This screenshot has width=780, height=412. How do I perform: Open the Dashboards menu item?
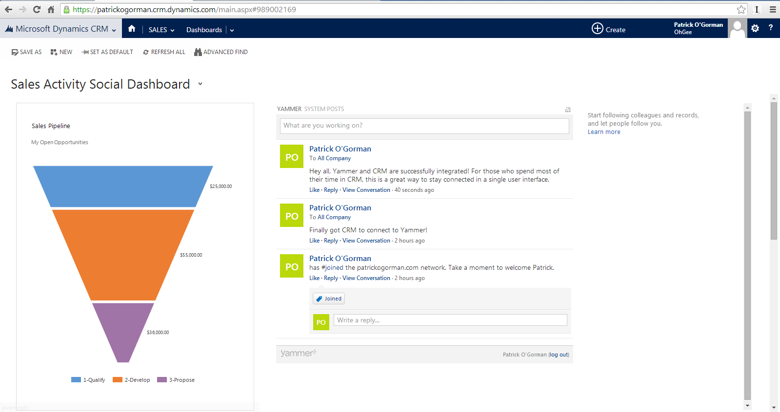pos(204,30)
